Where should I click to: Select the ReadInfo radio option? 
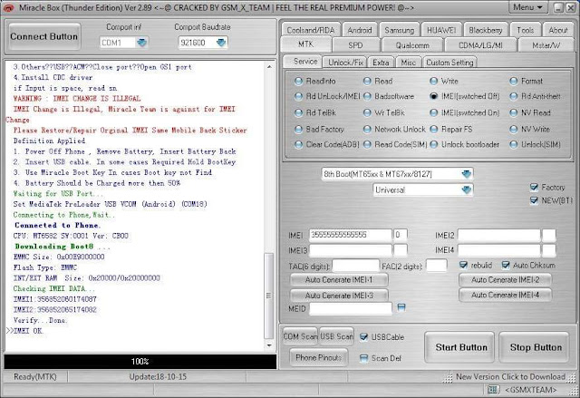(x=298, y=81)
